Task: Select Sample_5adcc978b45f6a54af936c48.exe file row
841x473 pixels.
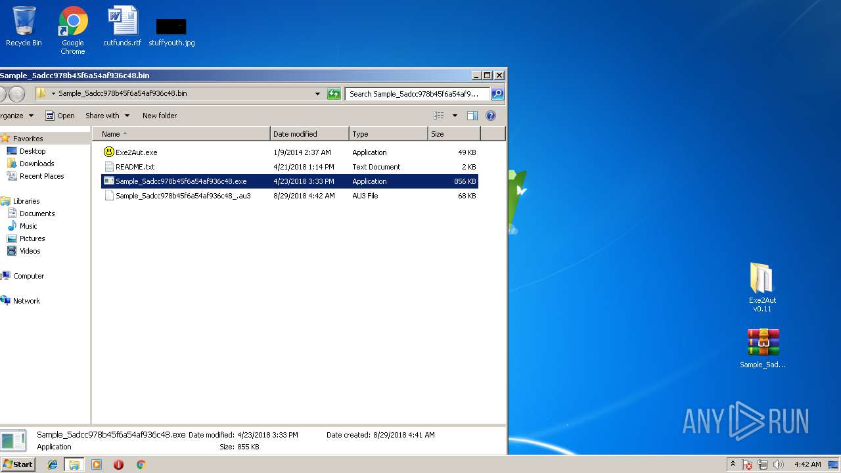Action: click(290, 181)
